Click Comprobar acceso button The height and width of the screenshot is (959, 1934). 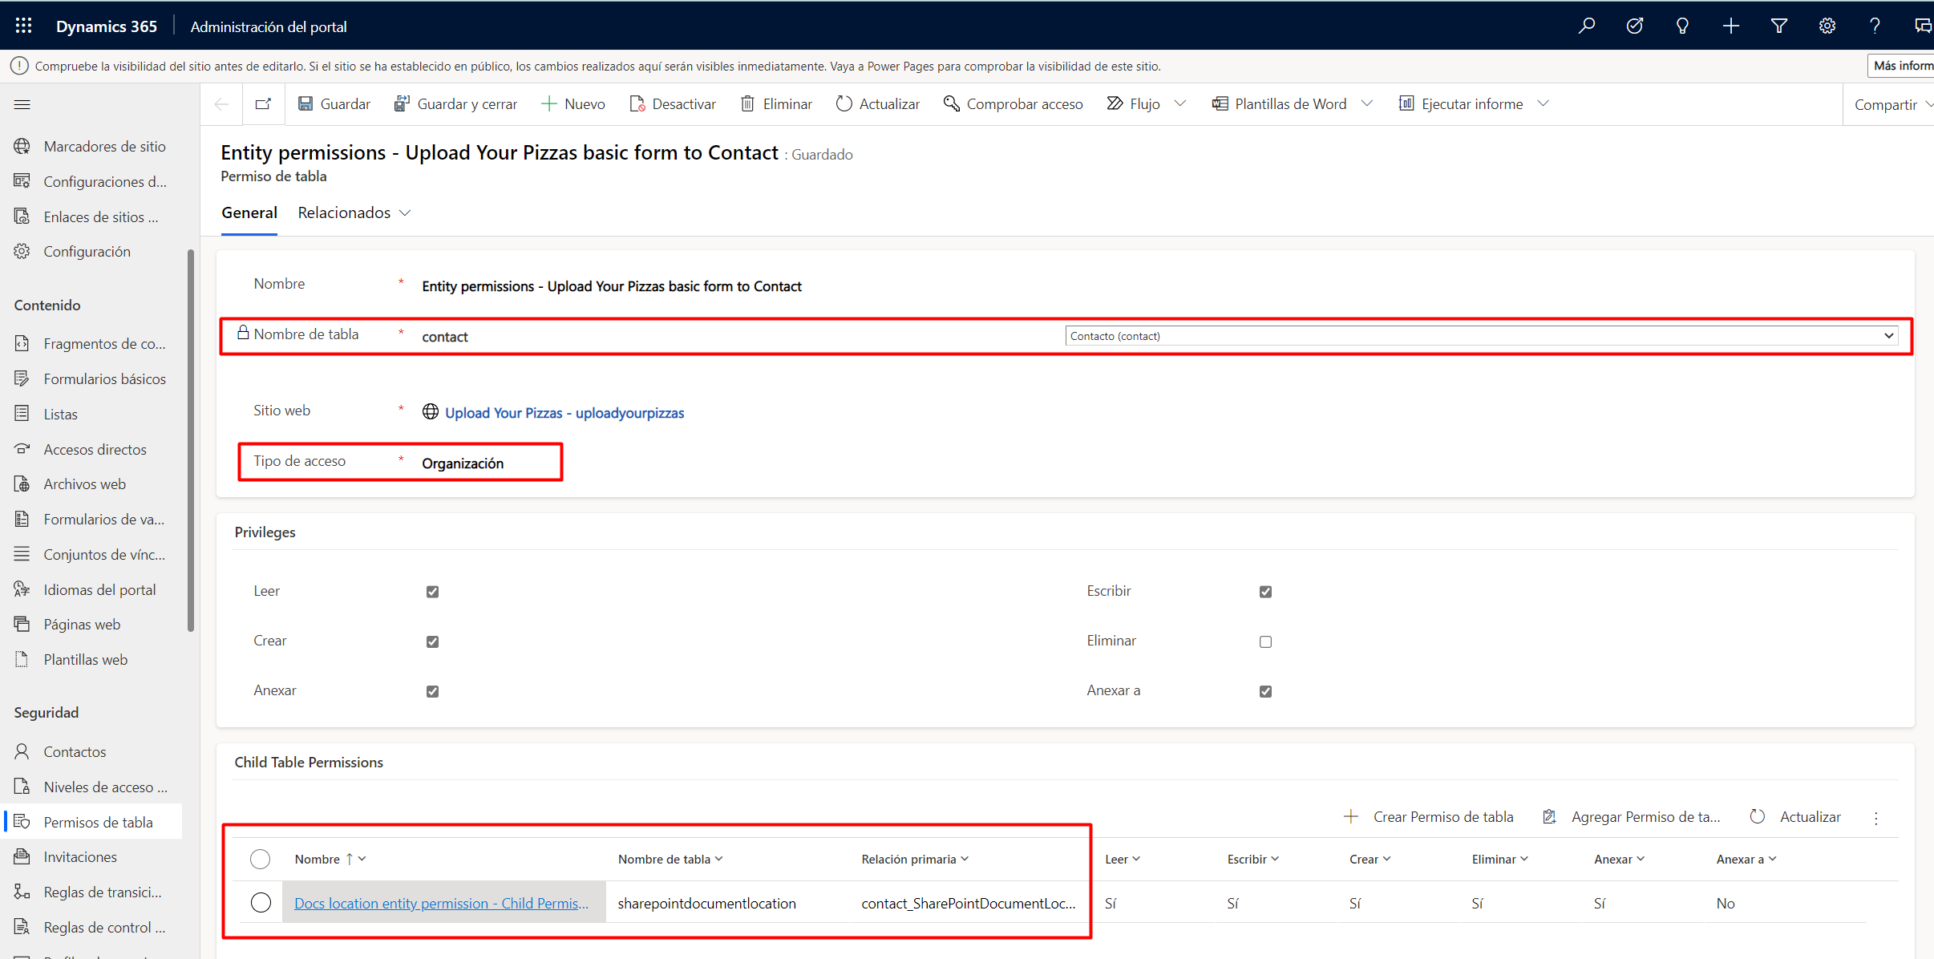1013,104
